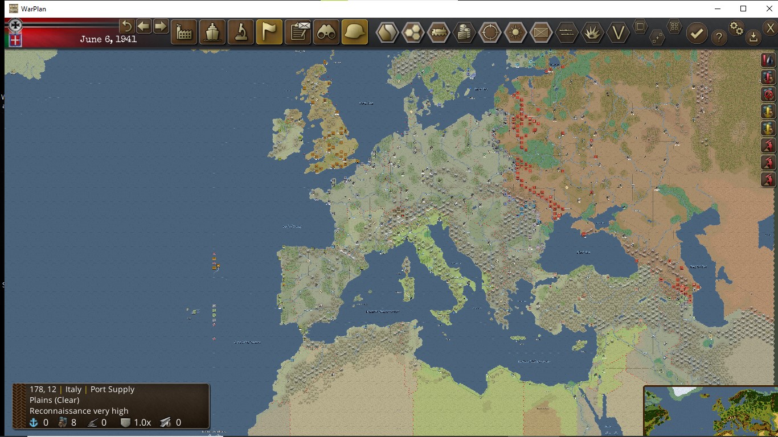Screen dimensions: 778x437
Task: Toggle the V victory points overlay
Action: [619, 32]
